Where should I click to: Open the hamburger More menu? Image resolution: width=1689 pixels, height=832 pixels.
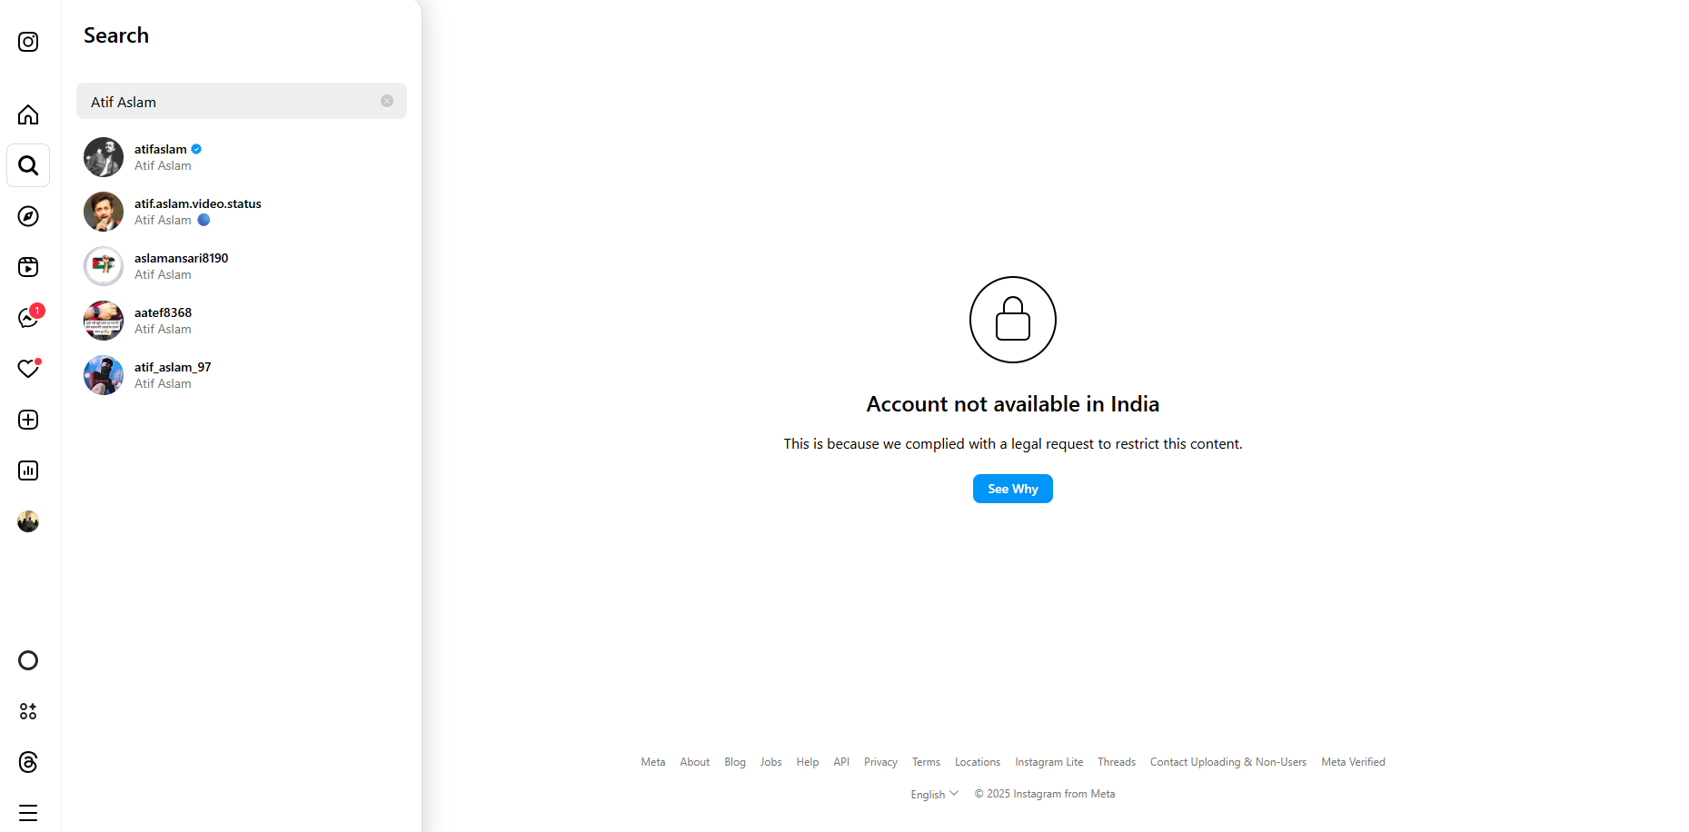tap(28, 813)
